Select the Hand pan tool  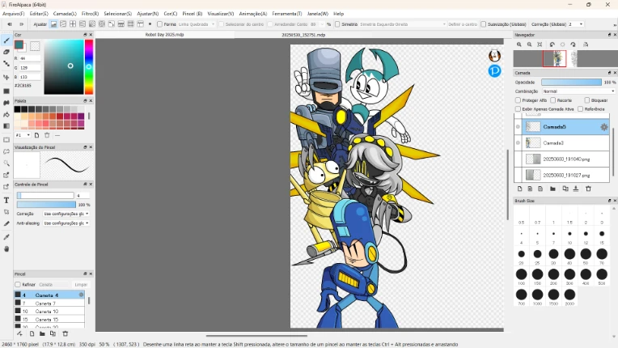click(6, 248)
